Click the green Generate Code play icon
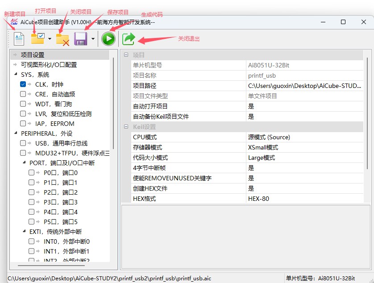Screen dimensions: 374x283 (108, 39)
